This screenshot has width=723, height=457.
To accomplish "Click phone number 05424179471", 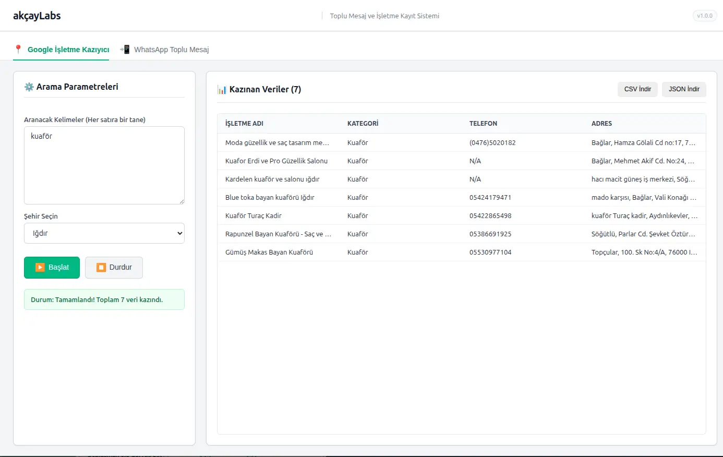I will [490, 197].
